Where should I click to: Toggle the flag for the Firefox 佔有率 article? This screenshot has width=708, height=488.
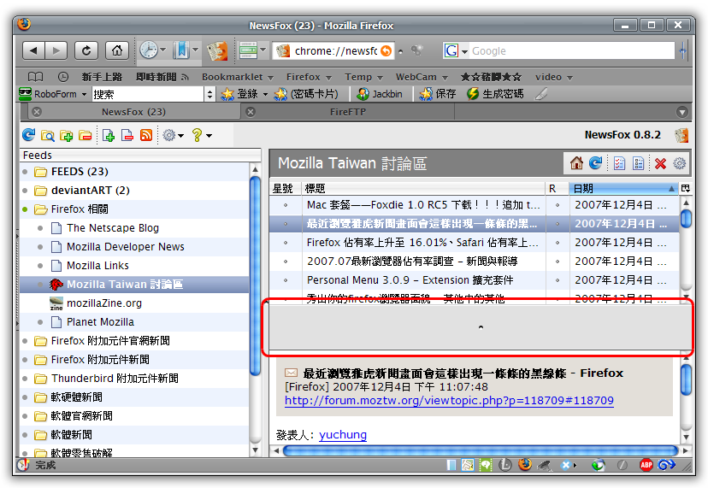(x=286, y=243)
